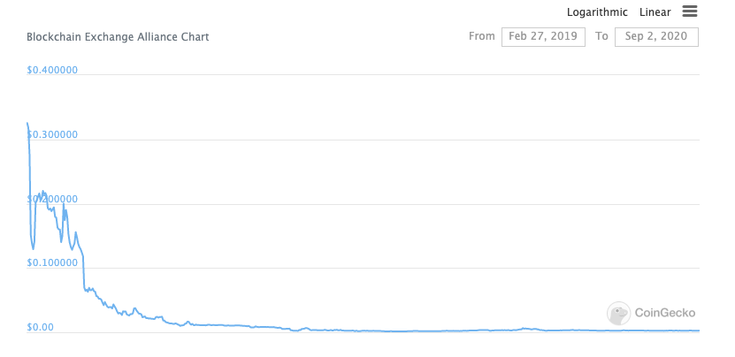
Task: Click the $0.200000 axis label
Action: click(x=52, y=199)
